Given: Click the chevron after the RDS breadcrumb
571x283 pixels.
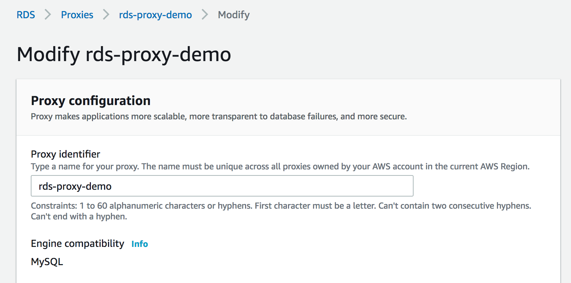Looking at the screenshot, I should pyautogui.click(x=48, y=15).
